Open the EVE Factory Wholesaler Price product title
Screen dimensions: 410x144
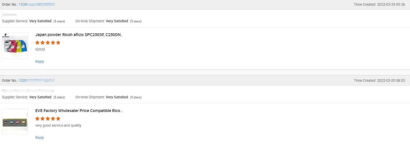[x=79, y=111]
